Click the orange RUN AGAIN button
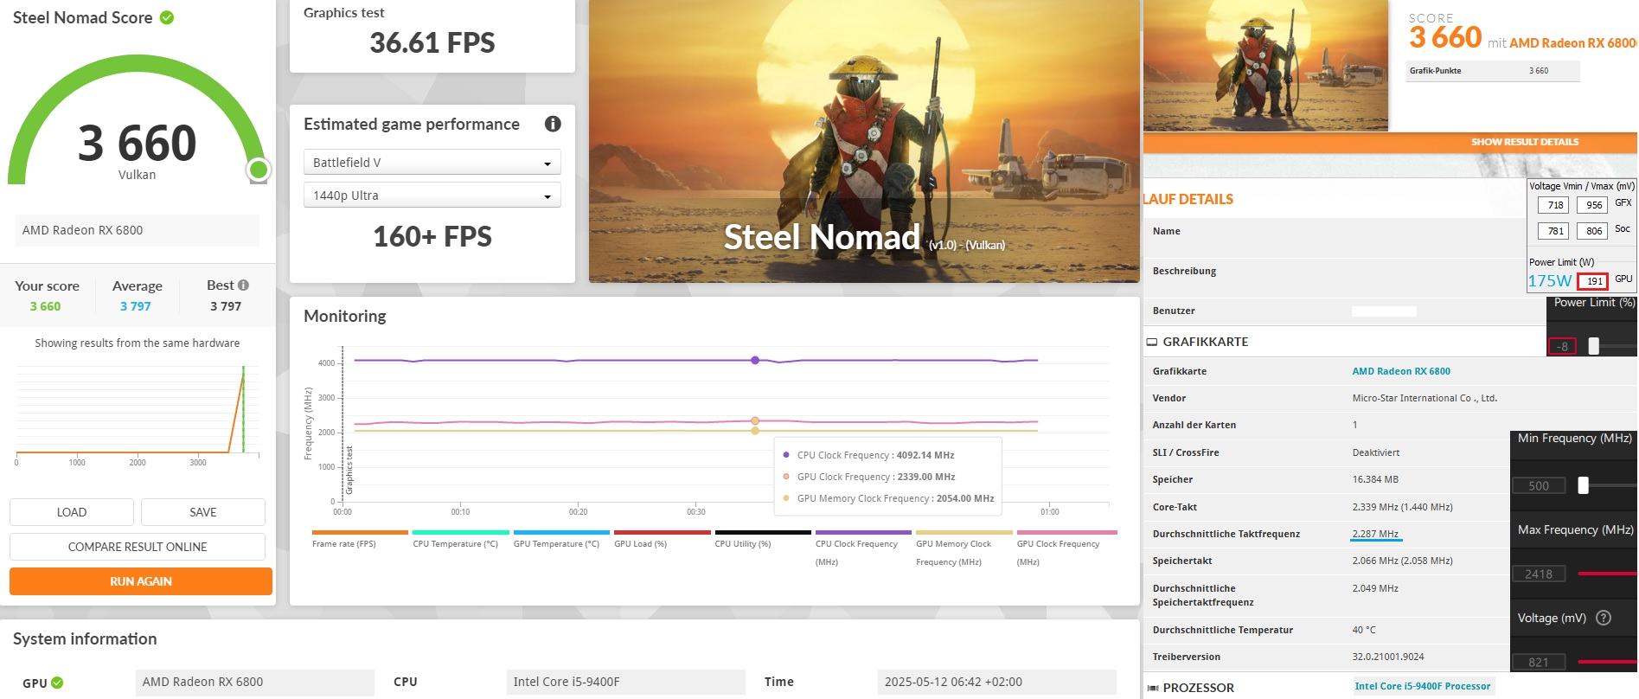This screenshot has height=699, width=1639. (141, 580)
